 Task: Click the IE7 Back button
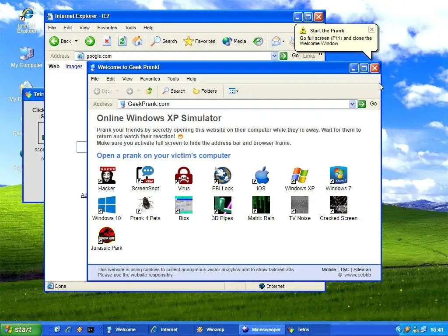click(x=60, y=41)
